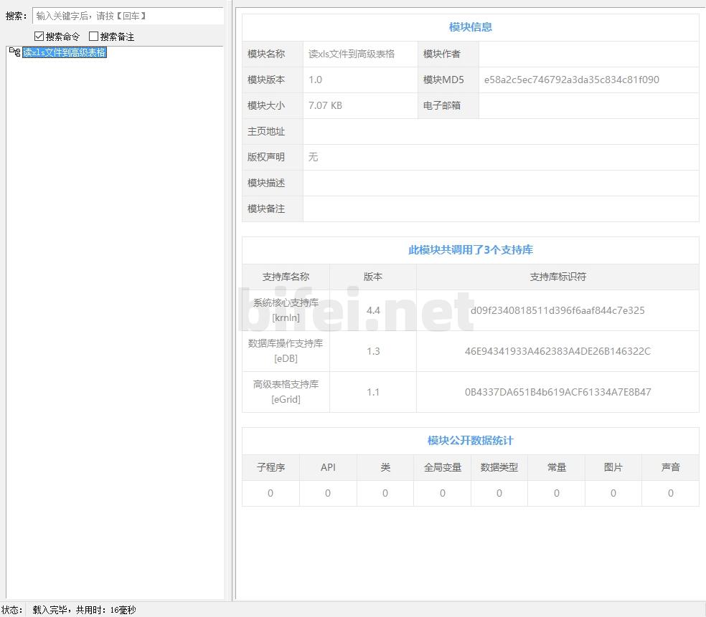The image size is (706, 617).
Task: Click the search keyword input field
Action: 128,16
